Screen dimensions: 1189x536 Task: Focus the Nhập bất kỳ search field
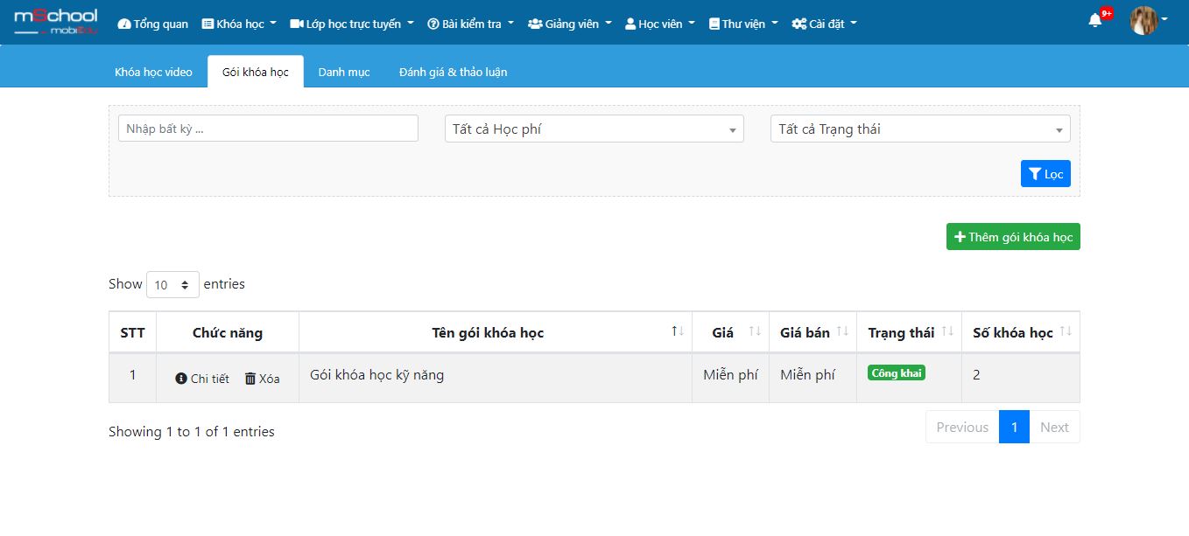point(268,129)
